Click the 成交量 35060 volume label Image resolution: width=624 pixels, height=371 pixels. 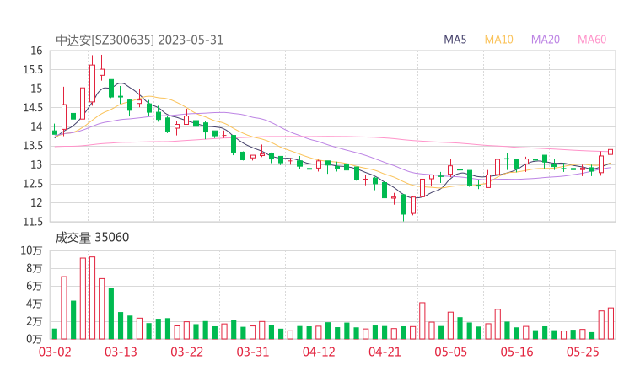(92, 238)
